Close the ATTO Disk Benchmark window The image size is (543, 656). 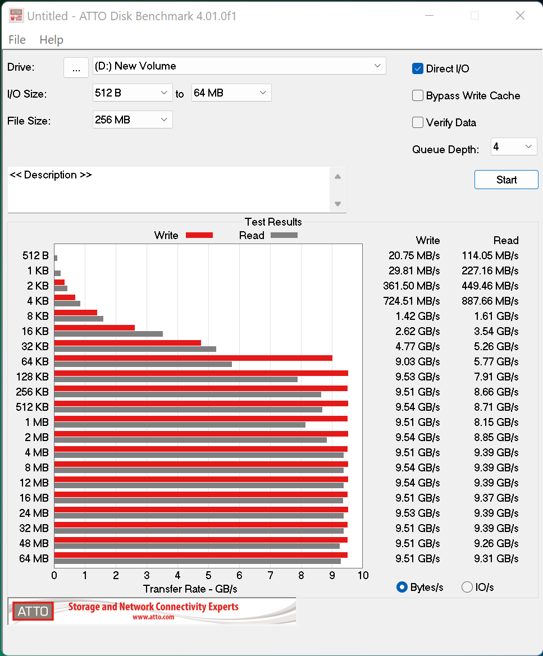(x=520, y=16)
